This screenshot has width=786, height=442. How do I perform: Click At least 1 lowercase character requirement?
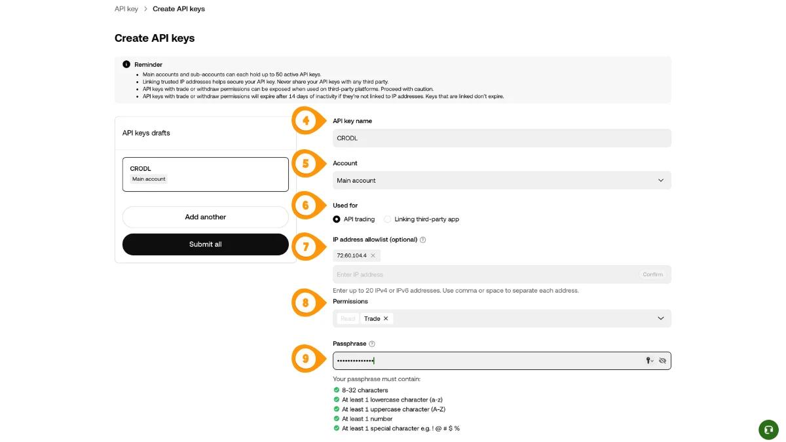click(x=392, y=399)
